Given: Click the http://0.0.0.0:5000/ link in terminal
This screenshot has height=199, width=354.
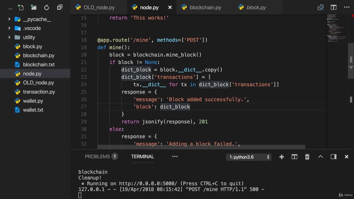Looking at the screenshot, I should (x=148, y=184).
